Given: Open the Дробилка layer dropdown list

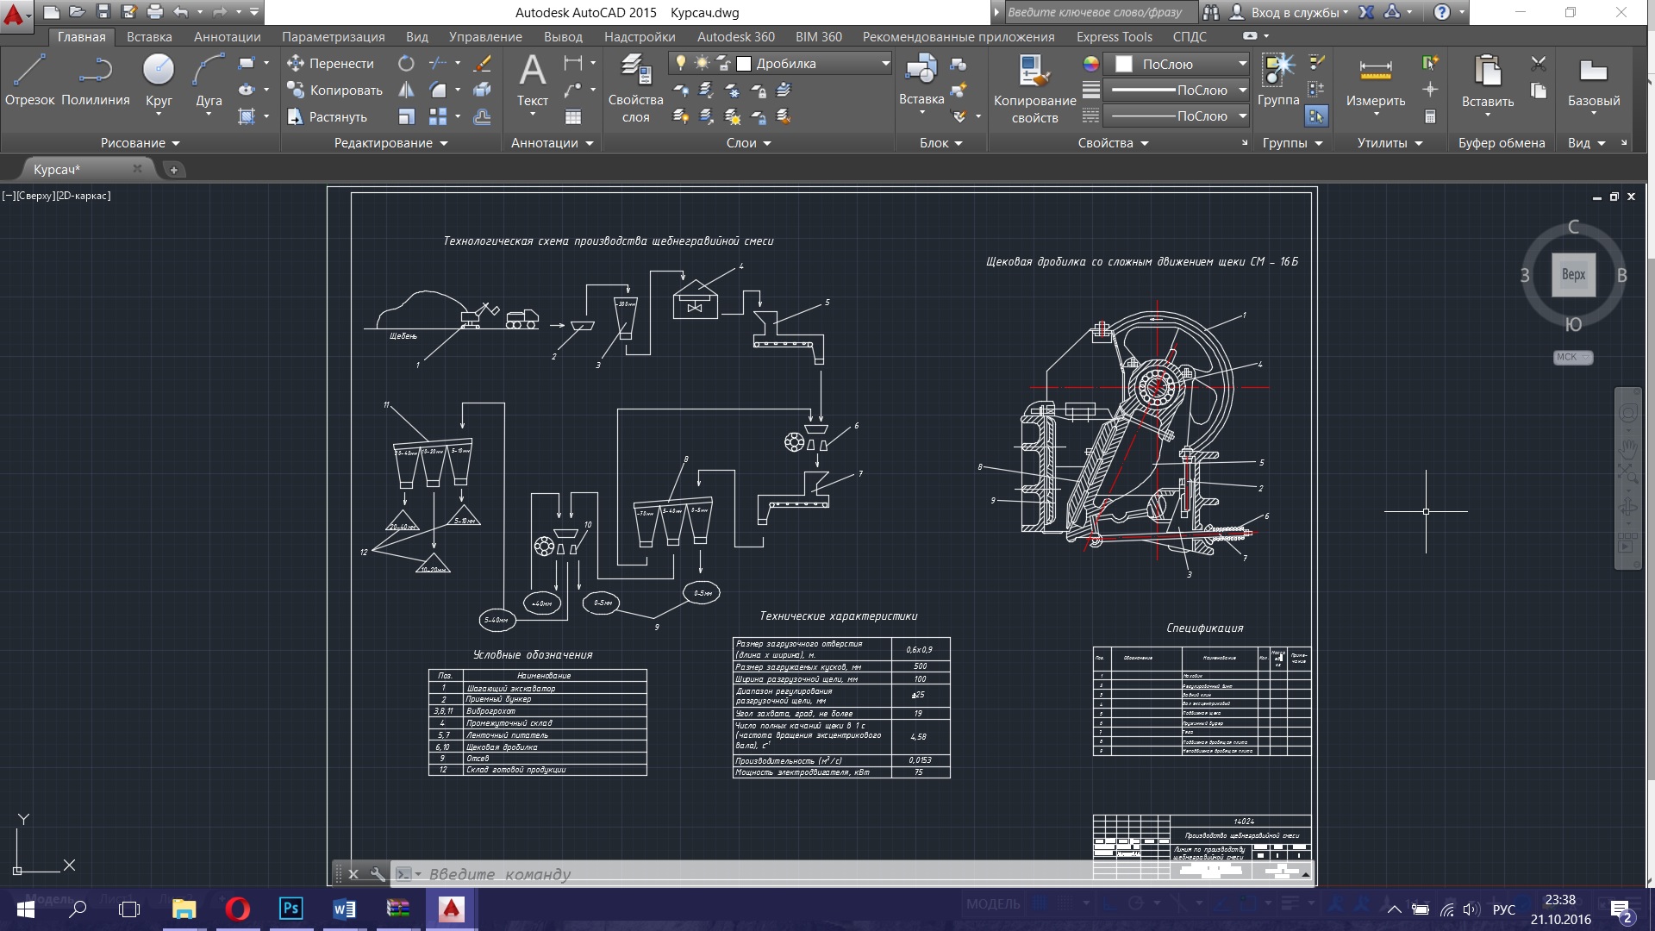Looking at the screenshot, I should (885, 63).
